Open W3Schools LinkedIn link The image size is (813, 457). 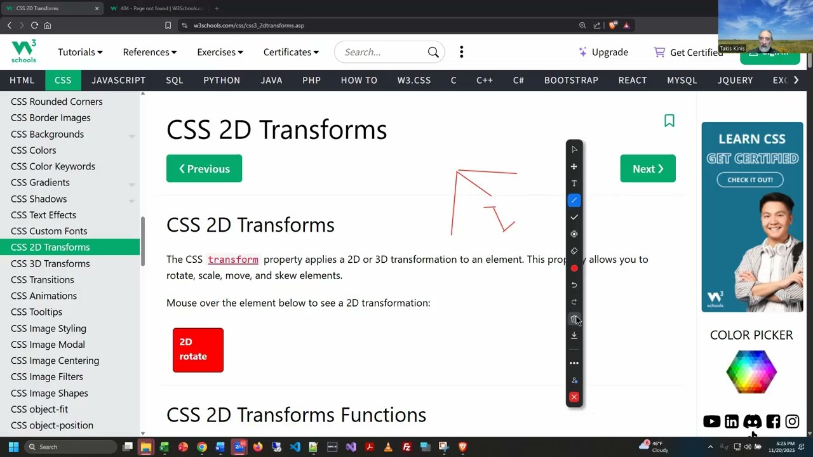pos(732,421)
